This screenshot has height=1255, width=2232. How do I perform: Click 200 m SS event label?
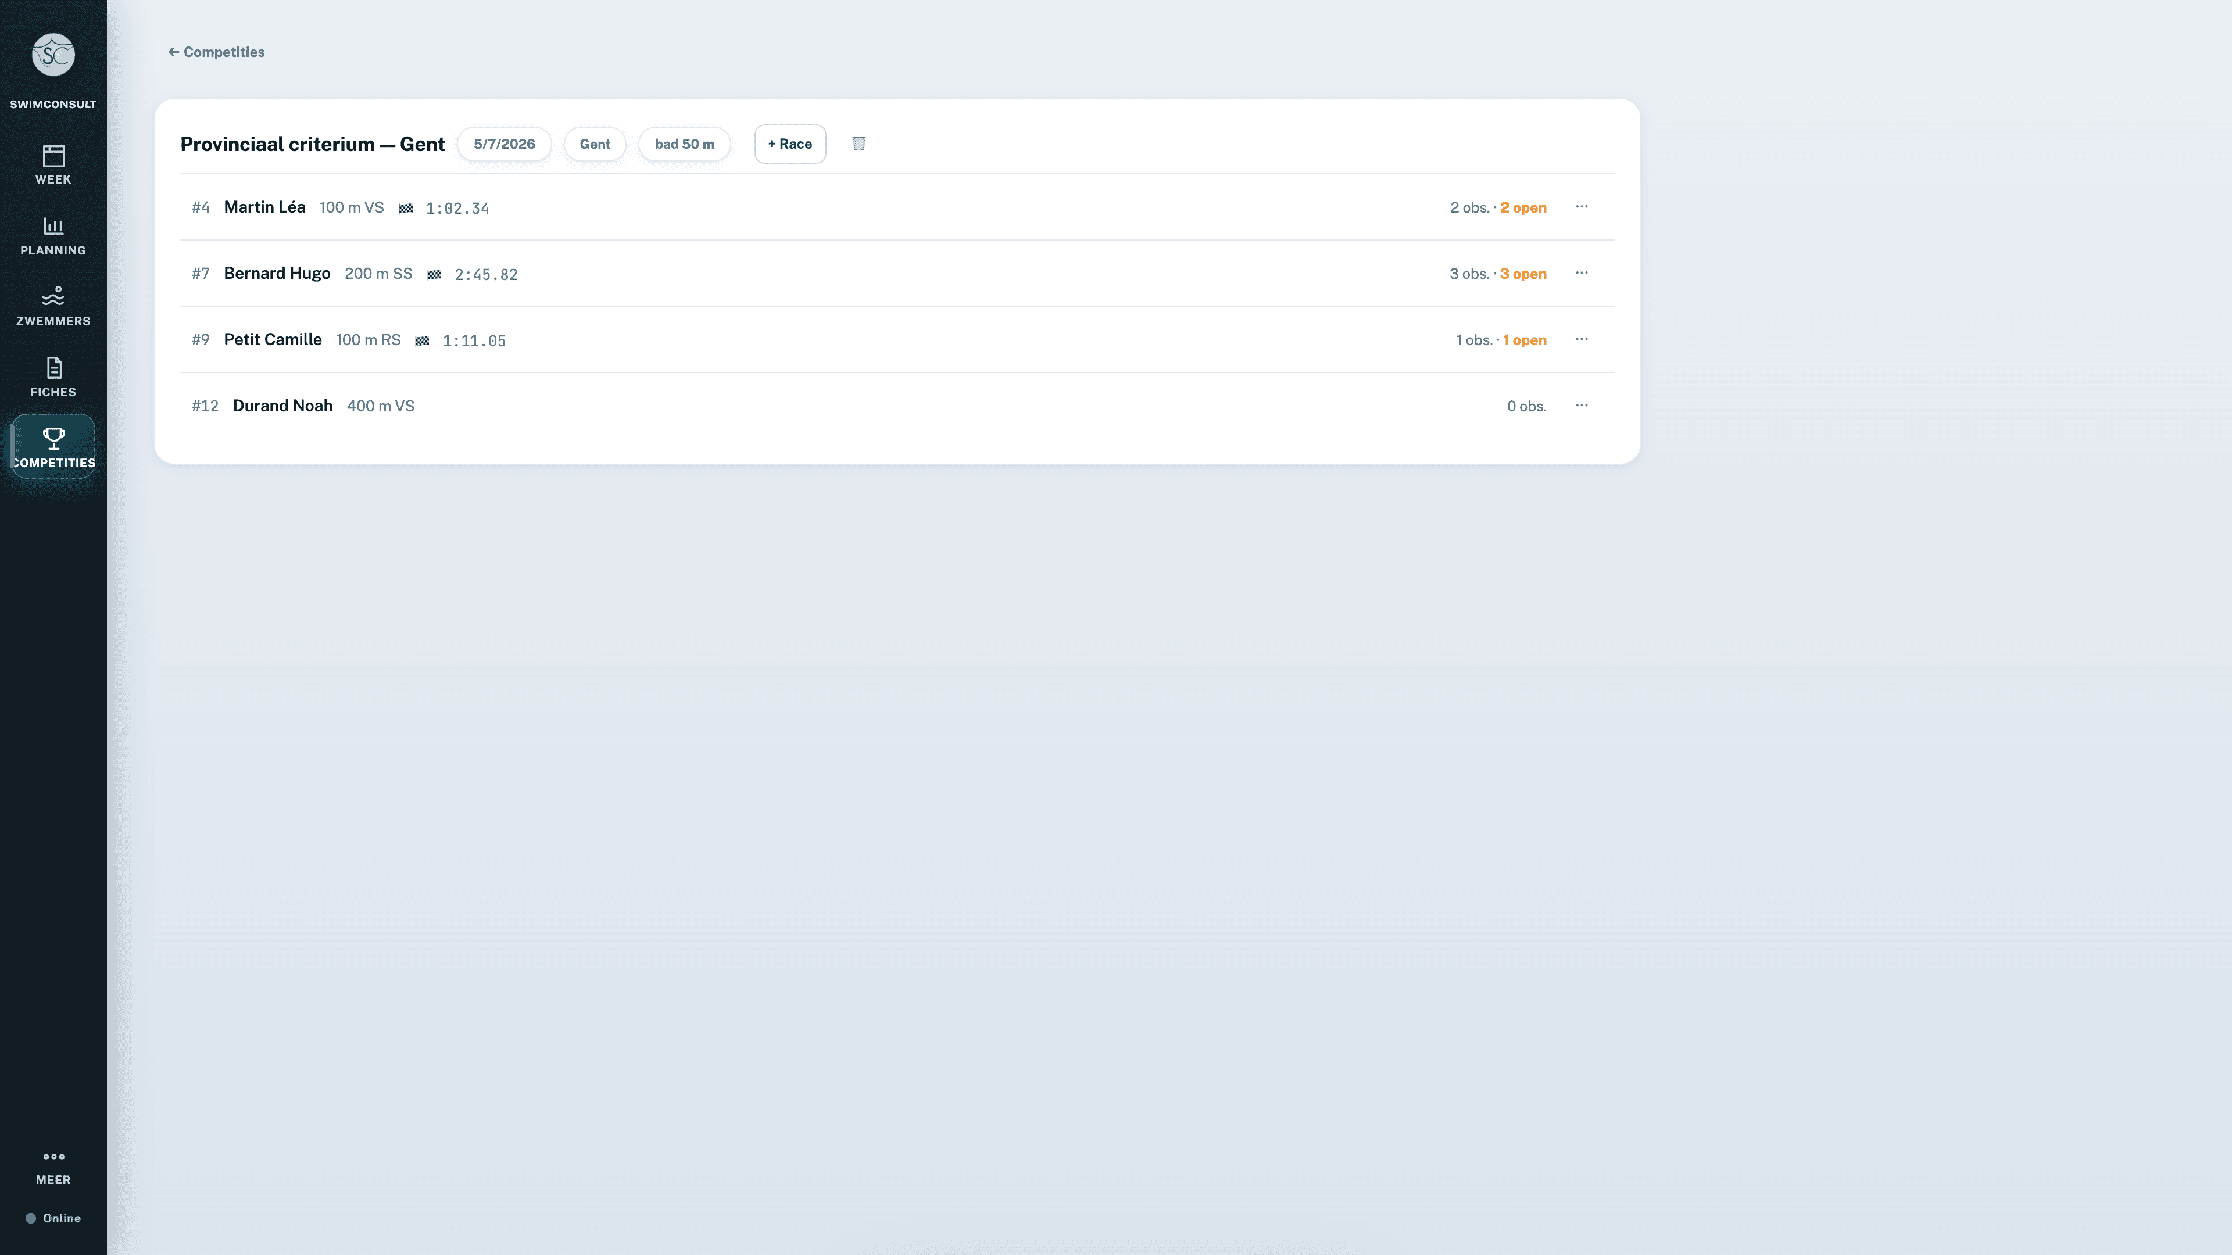378,274
